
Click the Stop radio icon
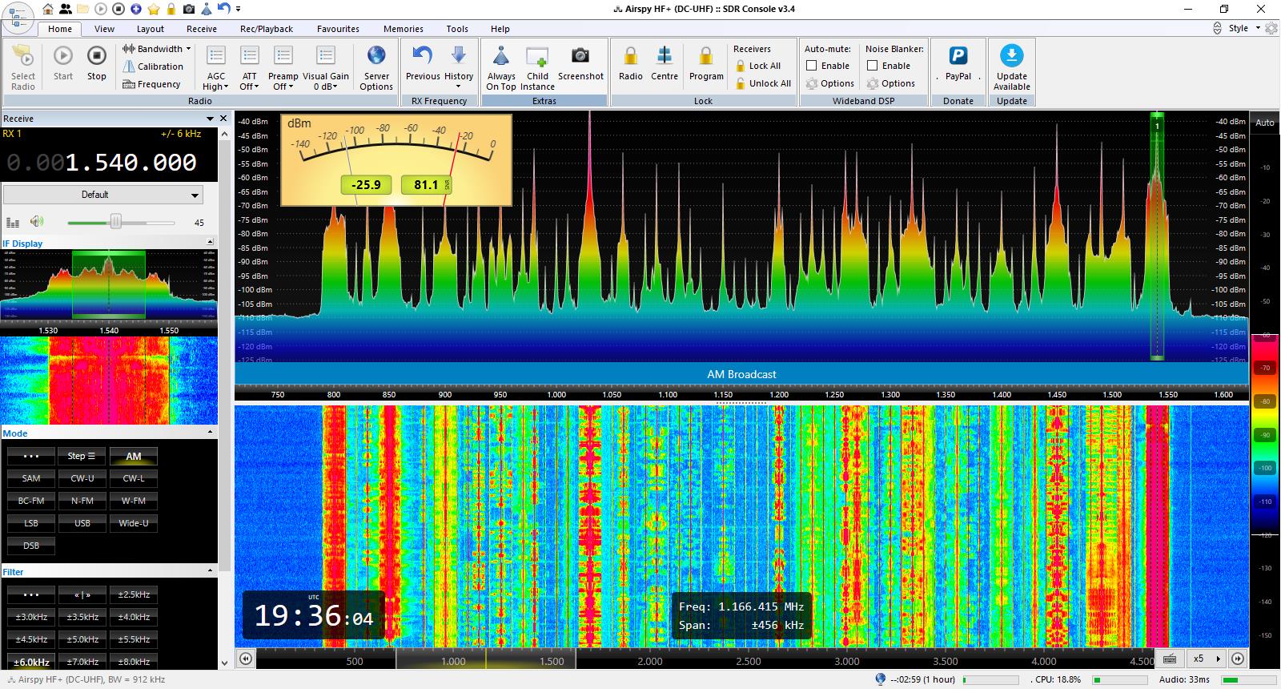coord(96,57)
